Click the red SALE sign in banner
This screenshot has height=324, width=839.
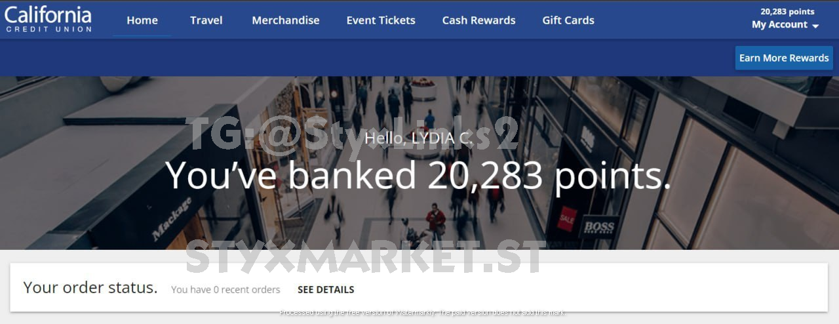point(566,219)
